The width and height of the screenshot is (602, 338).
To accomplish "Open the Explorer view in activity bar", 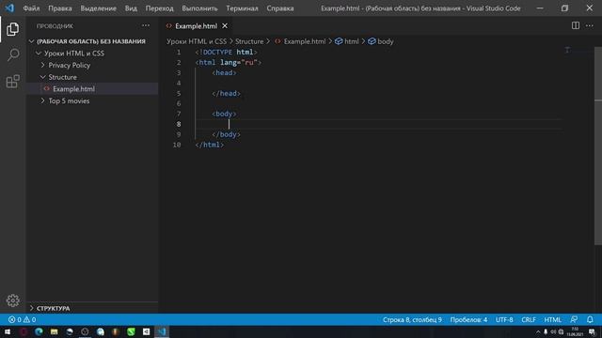I will (x=12, y=29).
